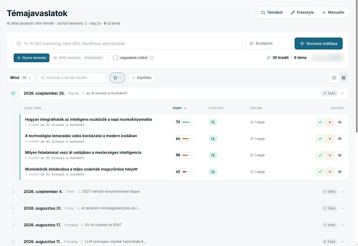The height and width of the screenshot is (246, 358).
Task: Click the magnifier in topic filter field
Action: point(43,78)
